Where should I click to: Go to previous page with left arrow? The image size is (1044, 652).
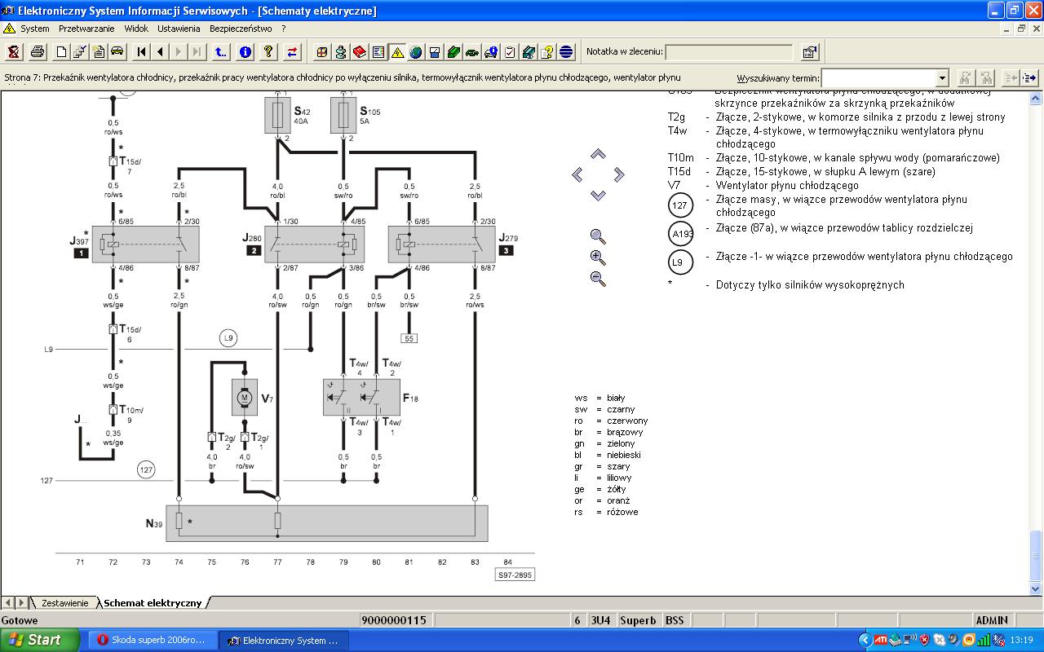(x=160, y=52)
